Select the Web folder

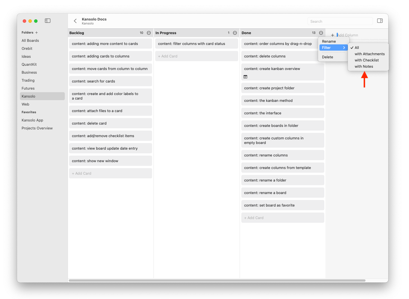(x=42, y=104)
